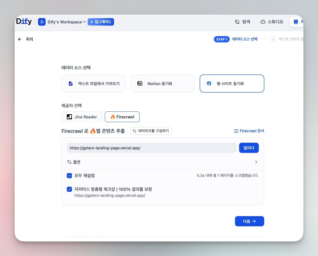This screenshot has height=256, width=318.
Task: Click the crawled result URL under the title
Action: (110, 196)
